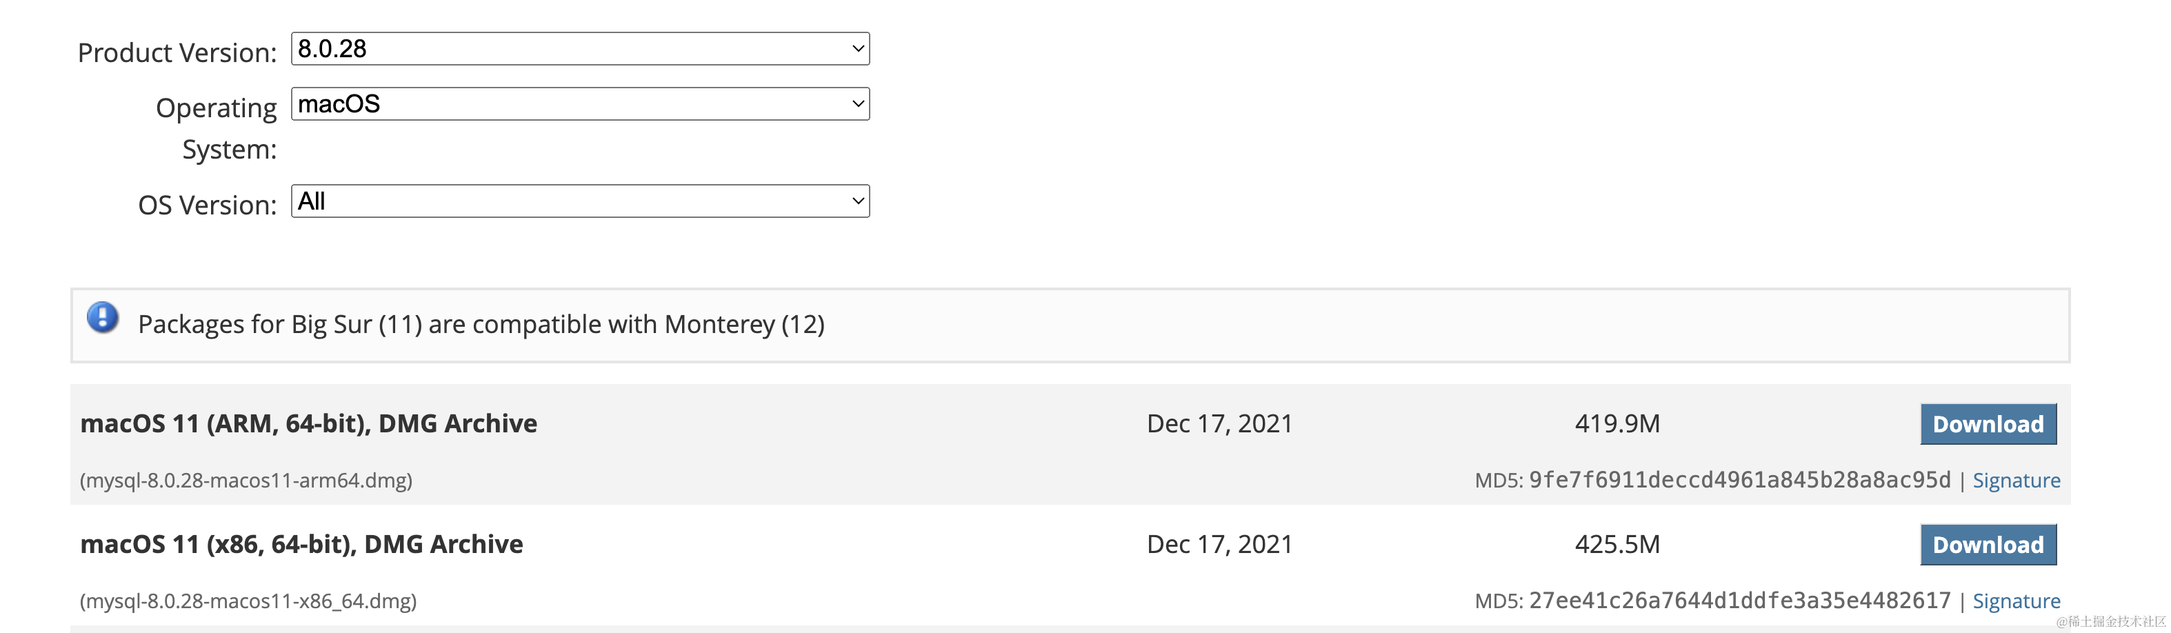Click the mysql-8.0.28-macos11-arm64.dmg filename

click(x=246, y=481)
